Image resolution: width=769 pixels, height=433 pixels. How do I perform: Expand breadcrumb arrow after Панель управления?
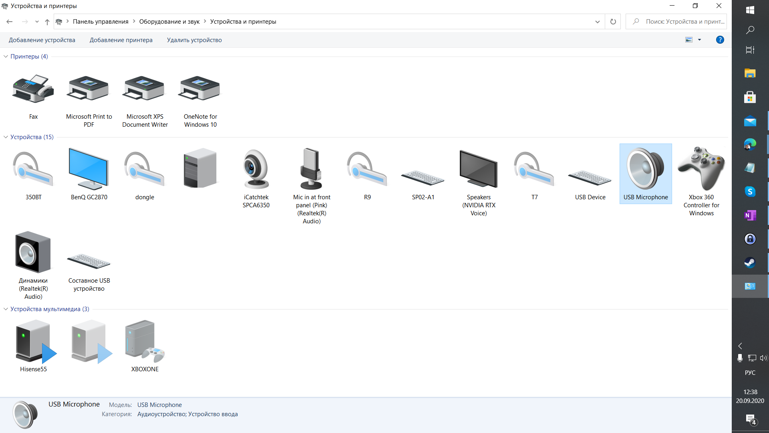(134, 21)
